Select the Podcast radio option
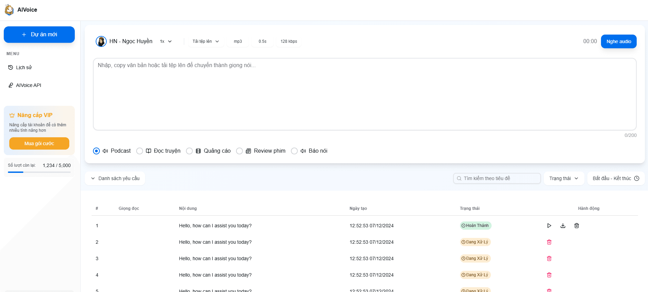Screen dimensions: 648x292 [x=96, y=151]
